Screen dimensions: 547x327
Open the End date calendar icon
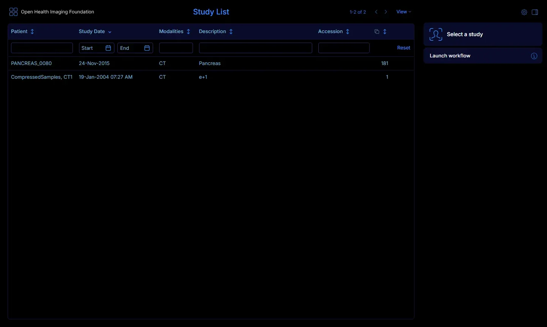click(x=147, y=48)
